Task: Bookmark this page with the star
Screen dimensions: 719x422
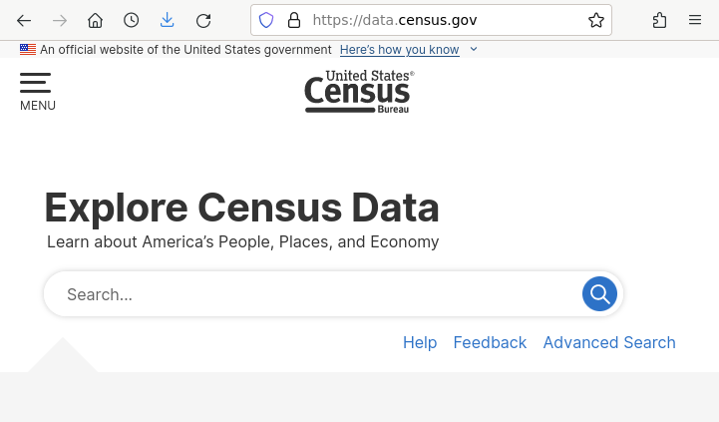Action: pyautogui.click(x=596, y=20)
